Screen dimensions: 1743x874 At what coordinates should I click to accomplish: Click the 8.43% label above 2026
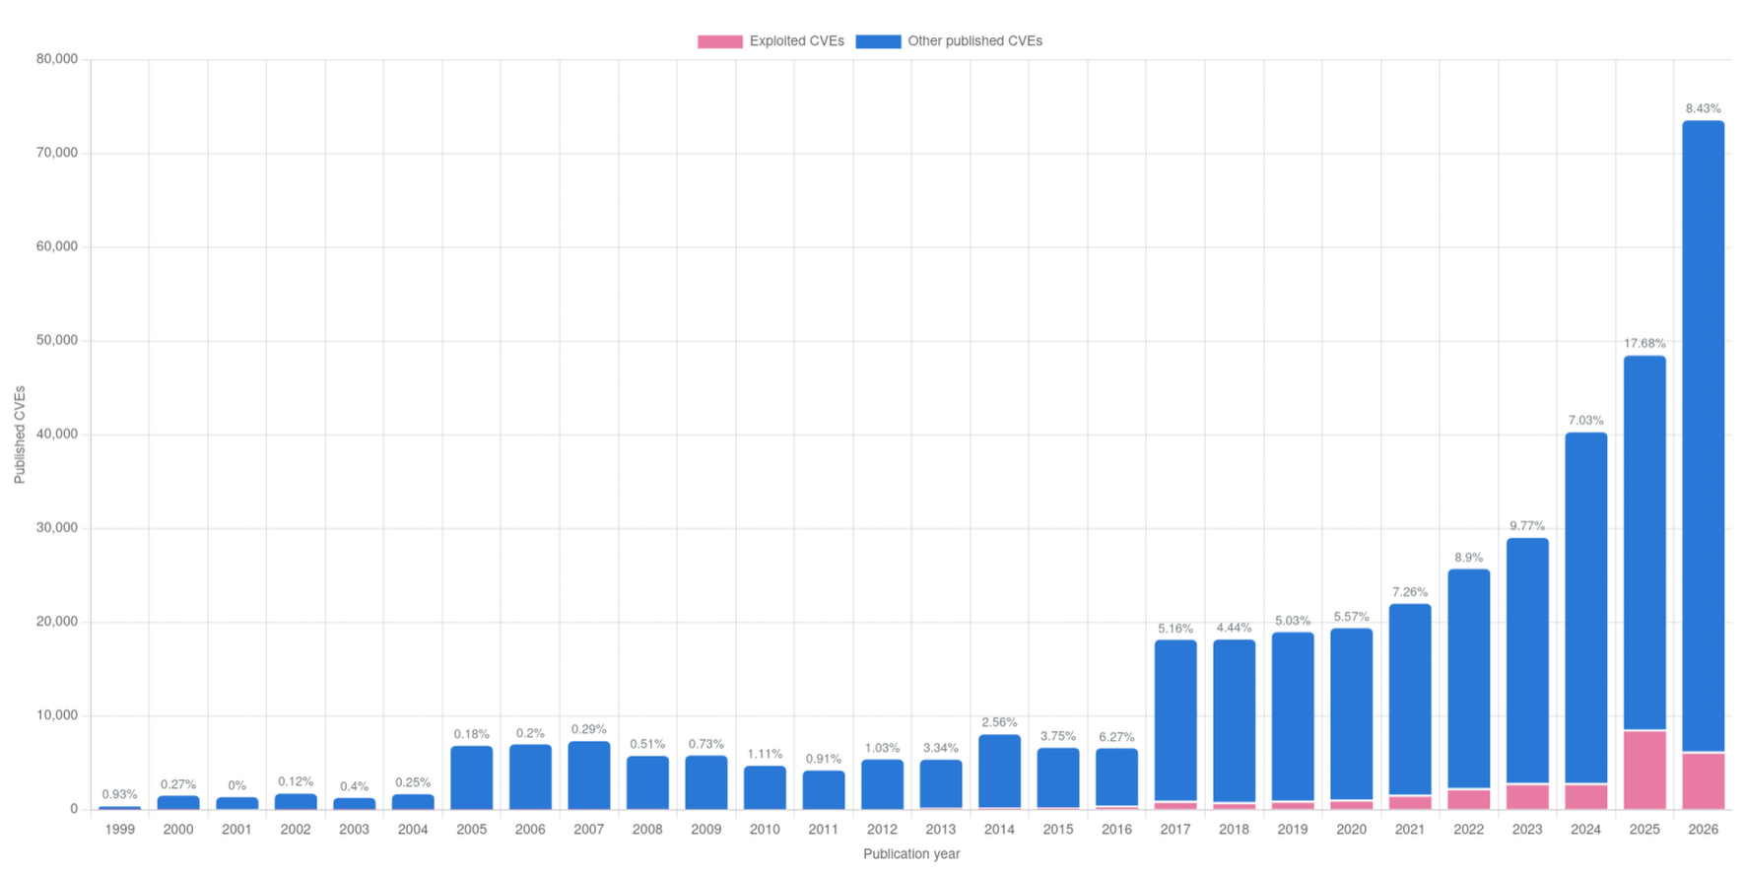tap(1703, 108)
